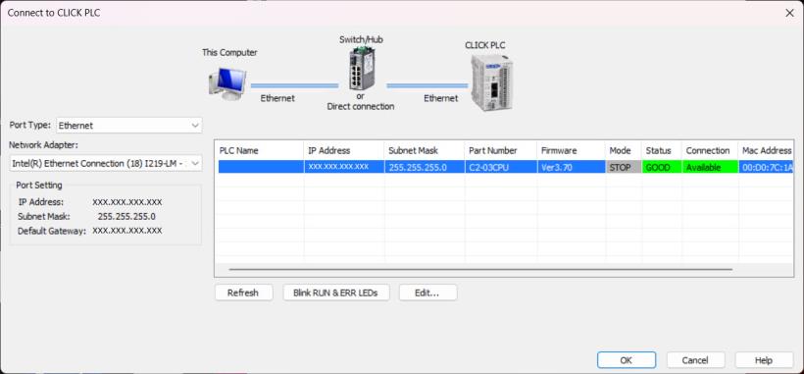This screenshot has width=804, height=374.
Task: Click the Part Number column header
Action: 500,151
